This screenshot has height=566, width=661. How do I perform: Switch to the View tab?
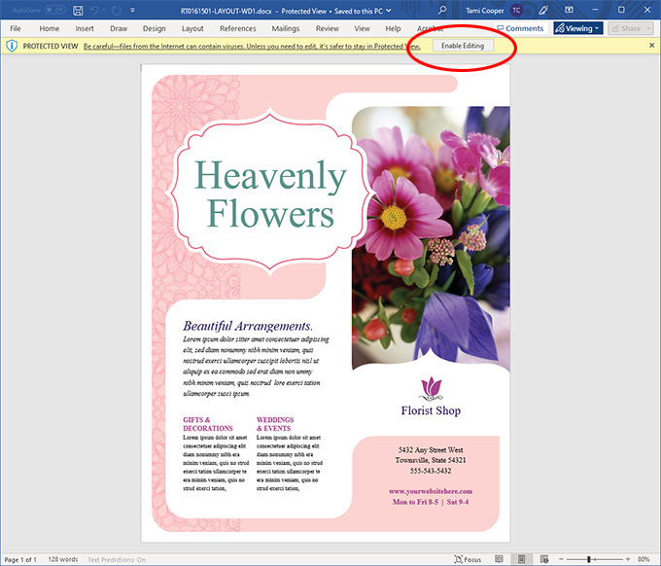click(362, 28)
